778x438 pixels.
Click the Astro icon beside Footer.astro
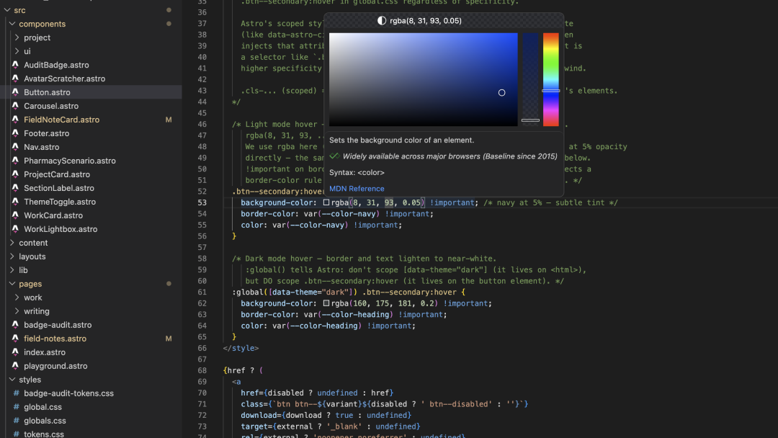click(x=15, y=133)
